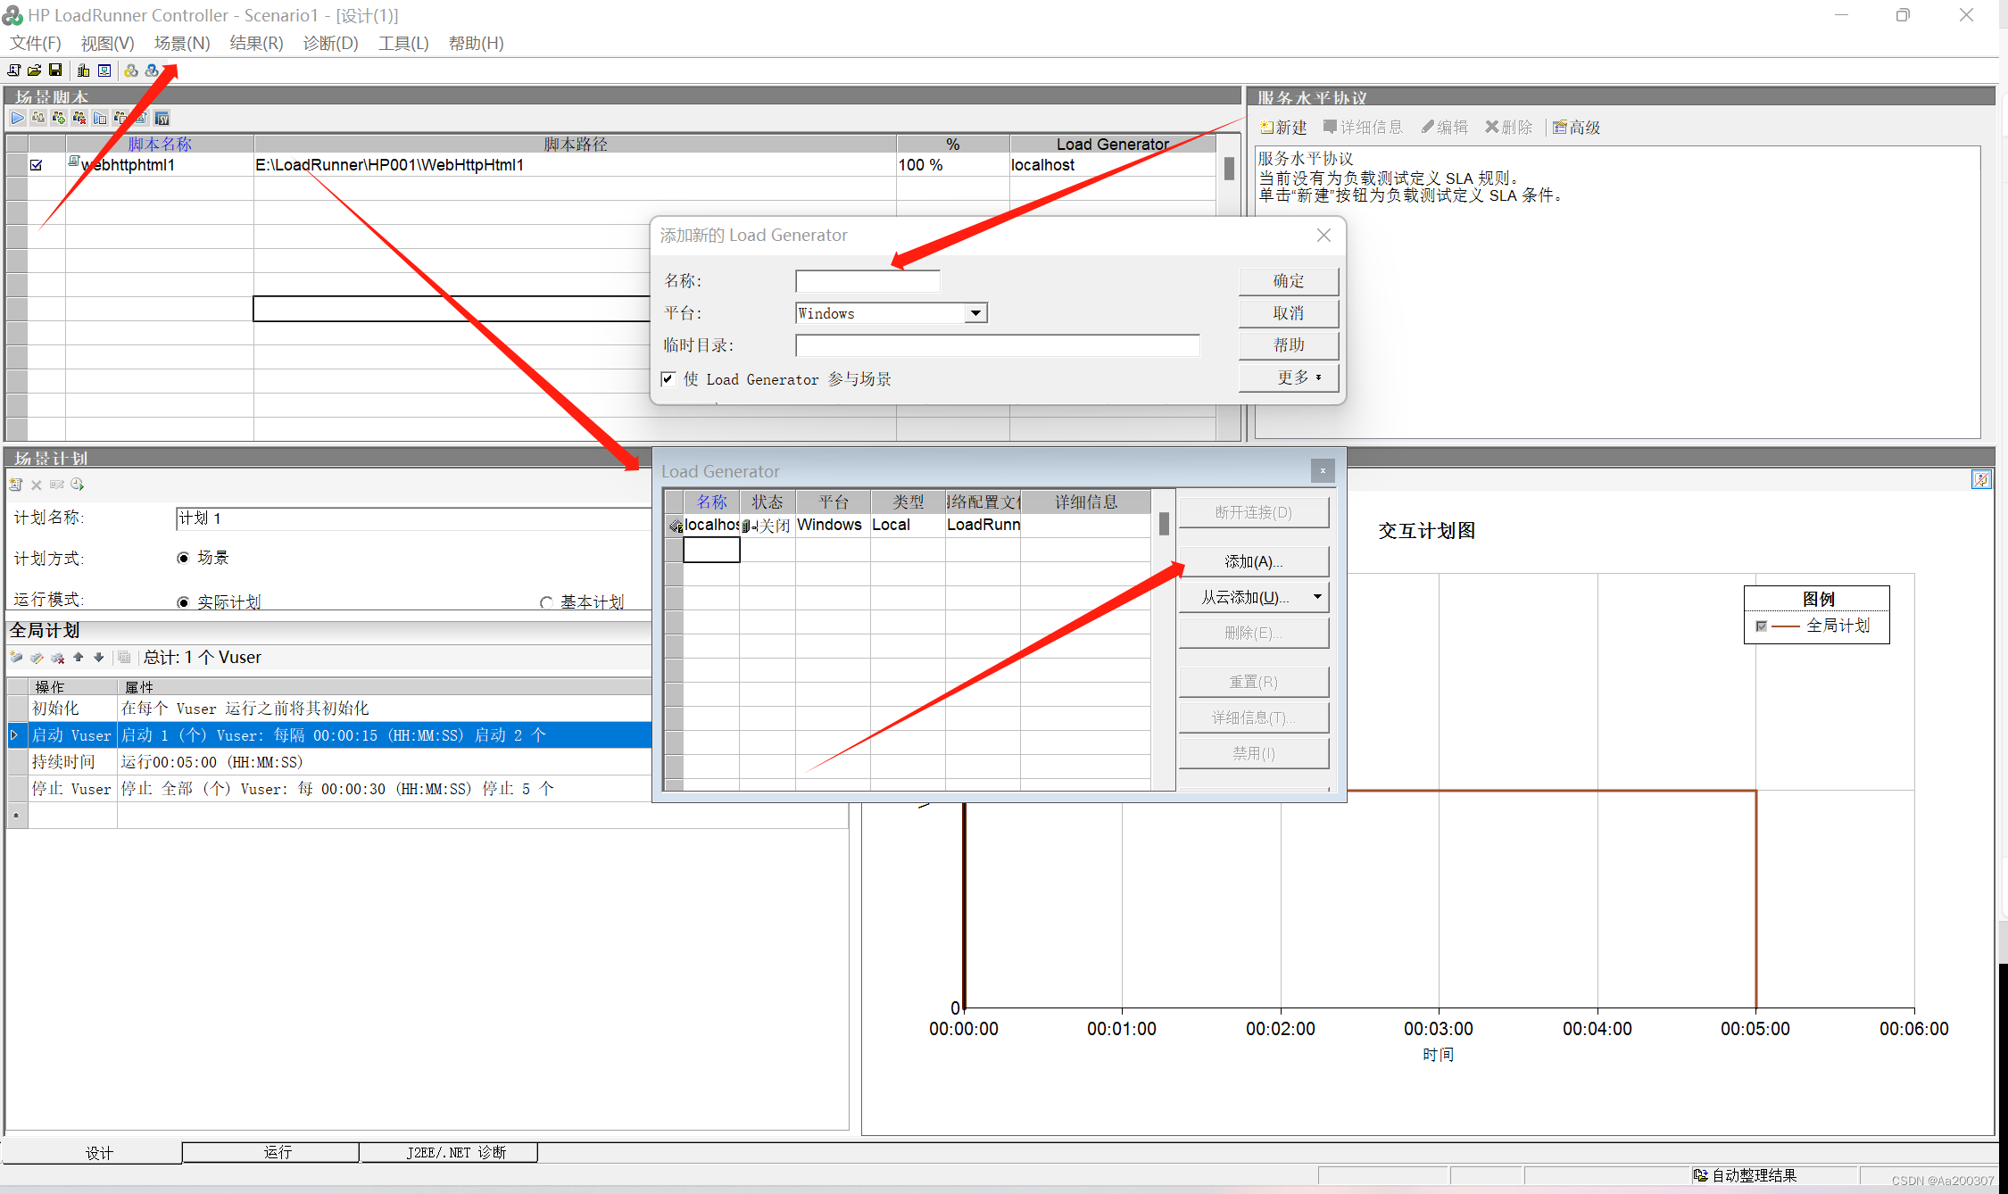Open the Windows platform dropdown
This screenshot has width=2008, height=1194.
[975, 313]
